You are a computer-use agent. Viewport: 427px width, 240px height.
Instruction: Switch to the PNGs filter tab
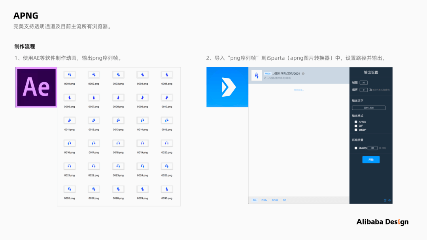click(x=264, y=200)
